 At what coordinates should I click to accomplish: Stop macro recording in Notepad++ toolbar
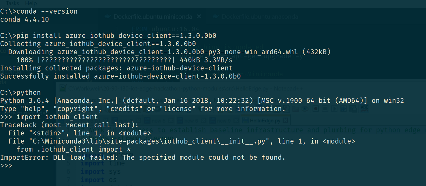tap(325, 109)
